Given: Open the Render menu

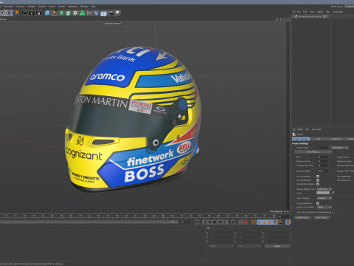Looking at the screenshot, I should (61, 7).
